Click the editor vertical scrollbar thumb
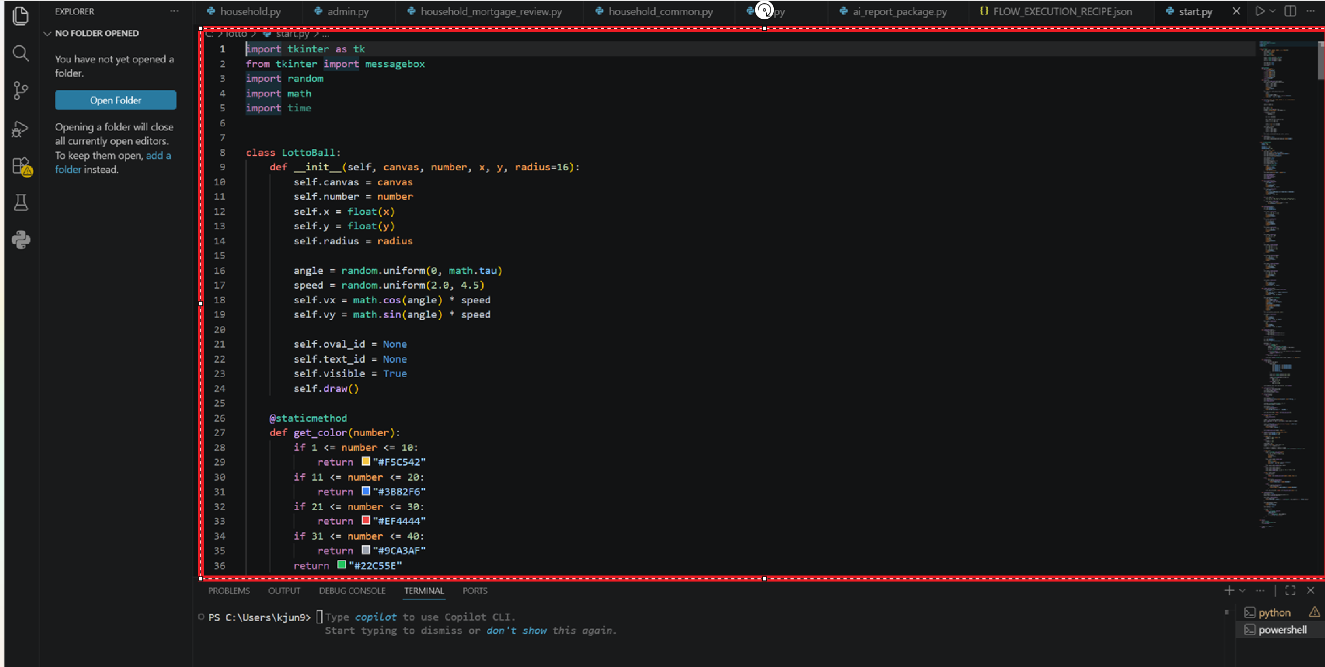This screenshot has height=667, width=1325. click(1321, 60)
